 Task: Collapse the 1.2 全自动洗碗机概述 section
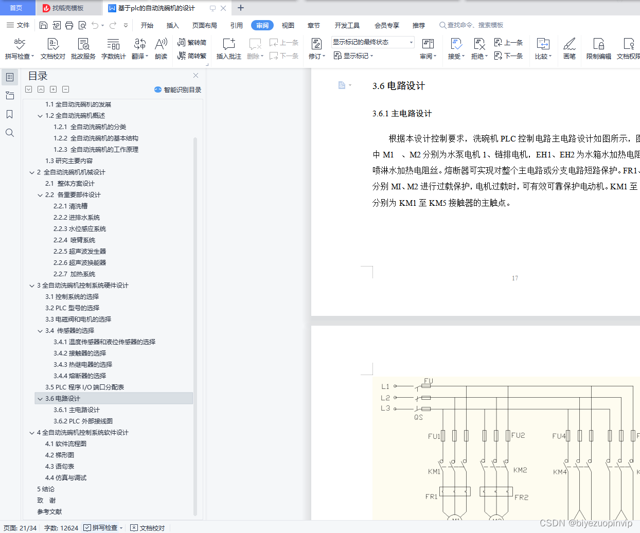[x=40, y=116]
